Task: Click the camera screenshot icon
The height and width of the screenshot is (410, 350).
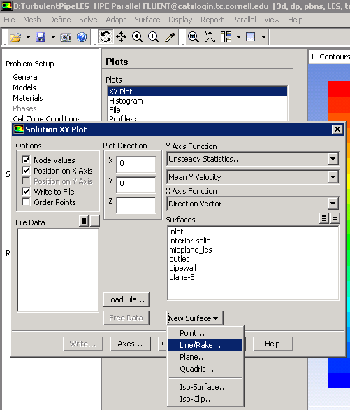Action: 66,37
